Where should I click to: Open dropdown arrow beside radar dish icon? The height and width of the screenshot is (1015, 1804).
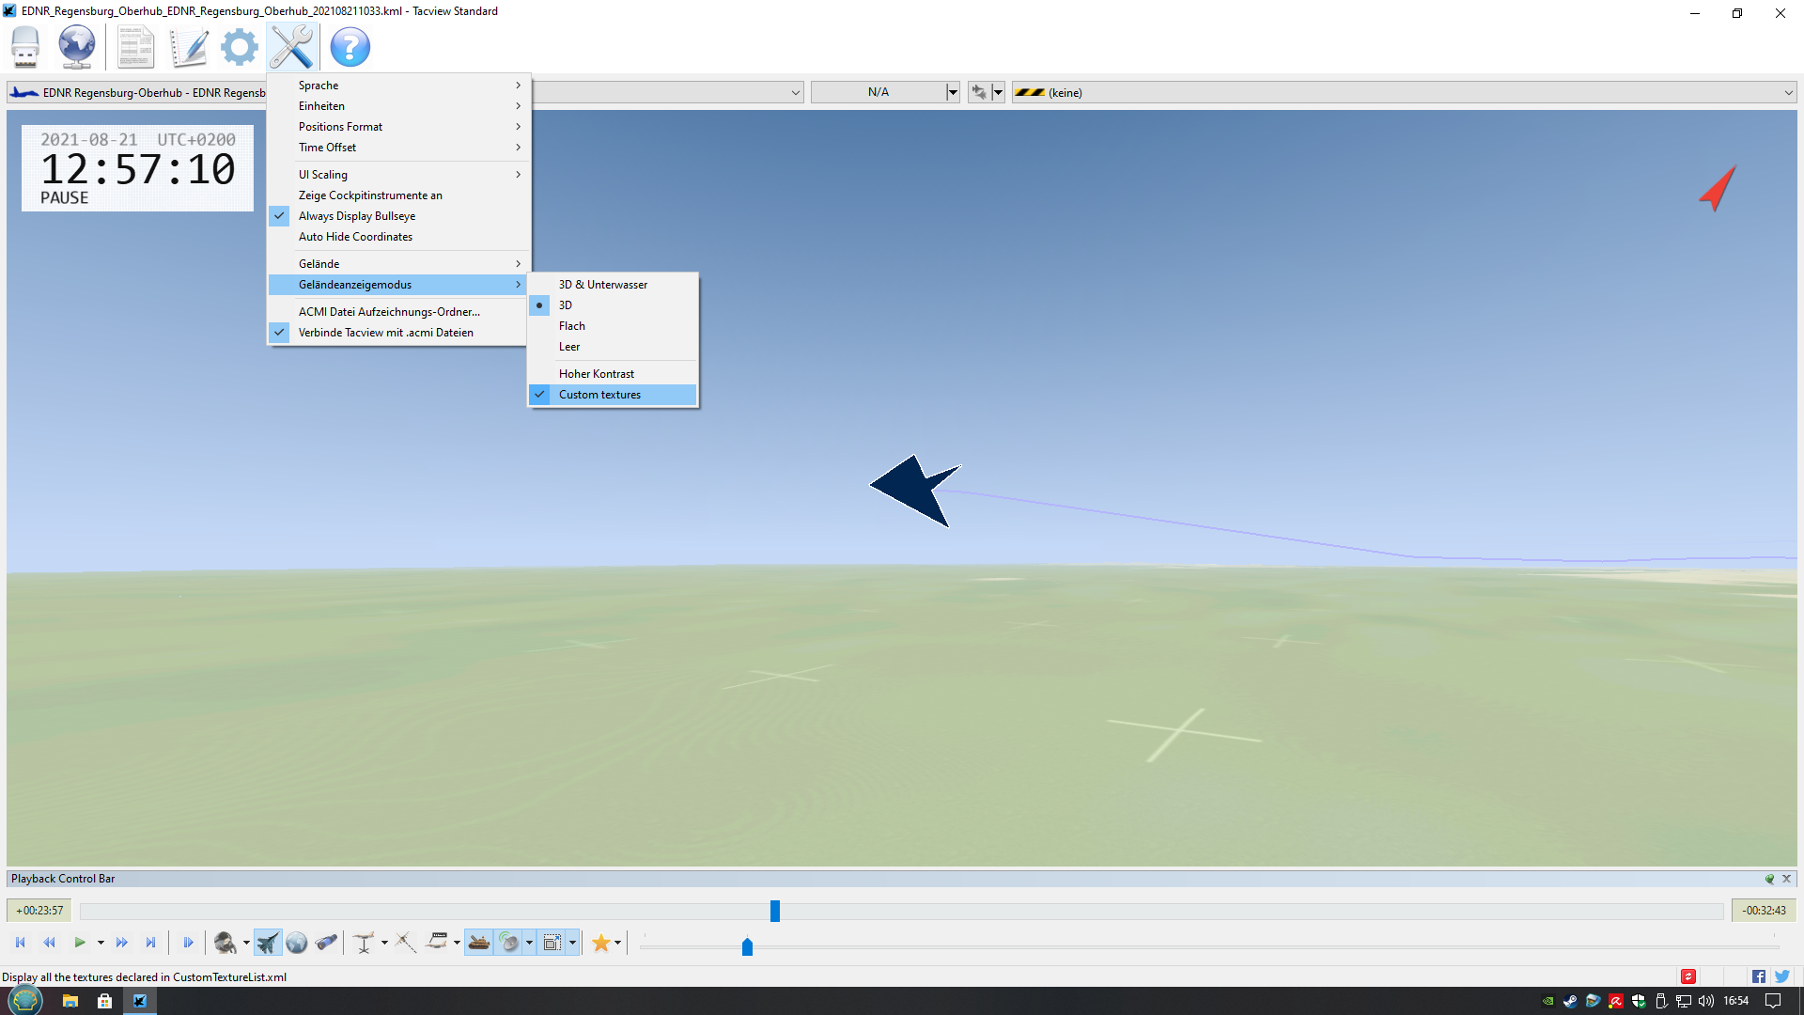tap(529, 943)
